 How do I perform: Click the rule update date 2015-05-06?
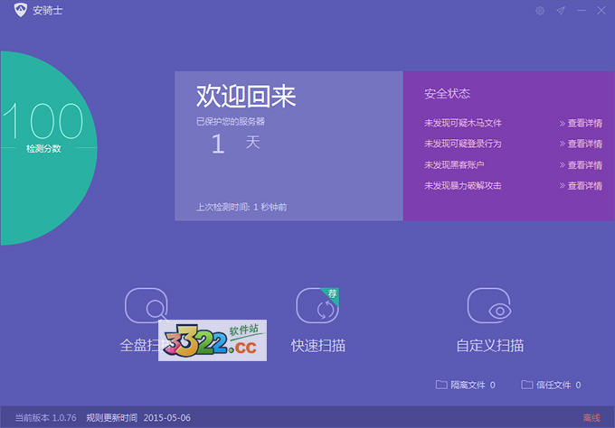pos(167,418)
